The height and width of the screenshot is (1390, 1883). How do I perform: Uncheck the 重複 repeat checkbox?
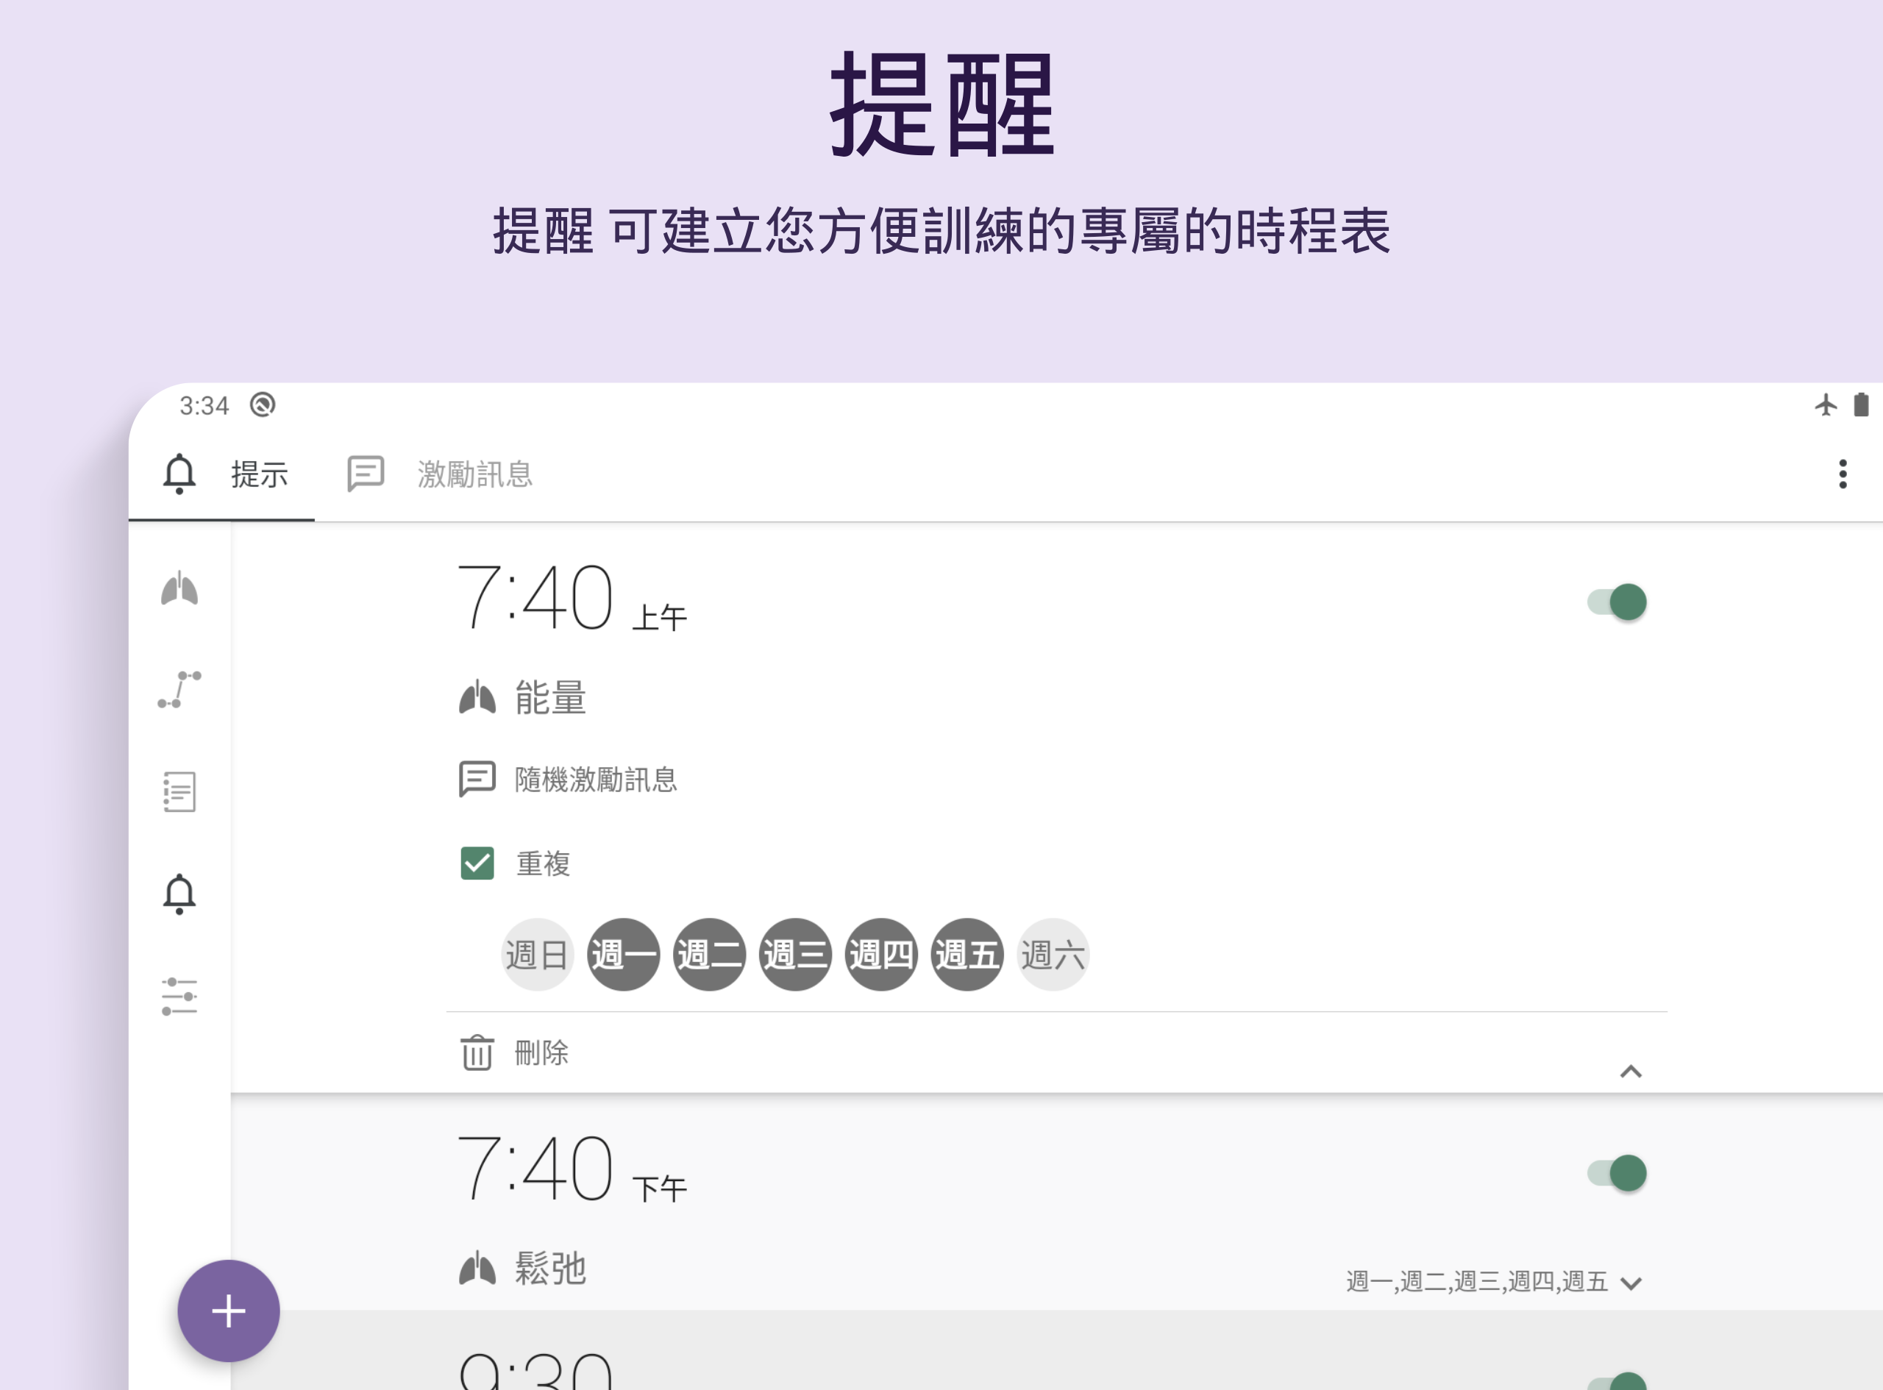pos(477,863)
